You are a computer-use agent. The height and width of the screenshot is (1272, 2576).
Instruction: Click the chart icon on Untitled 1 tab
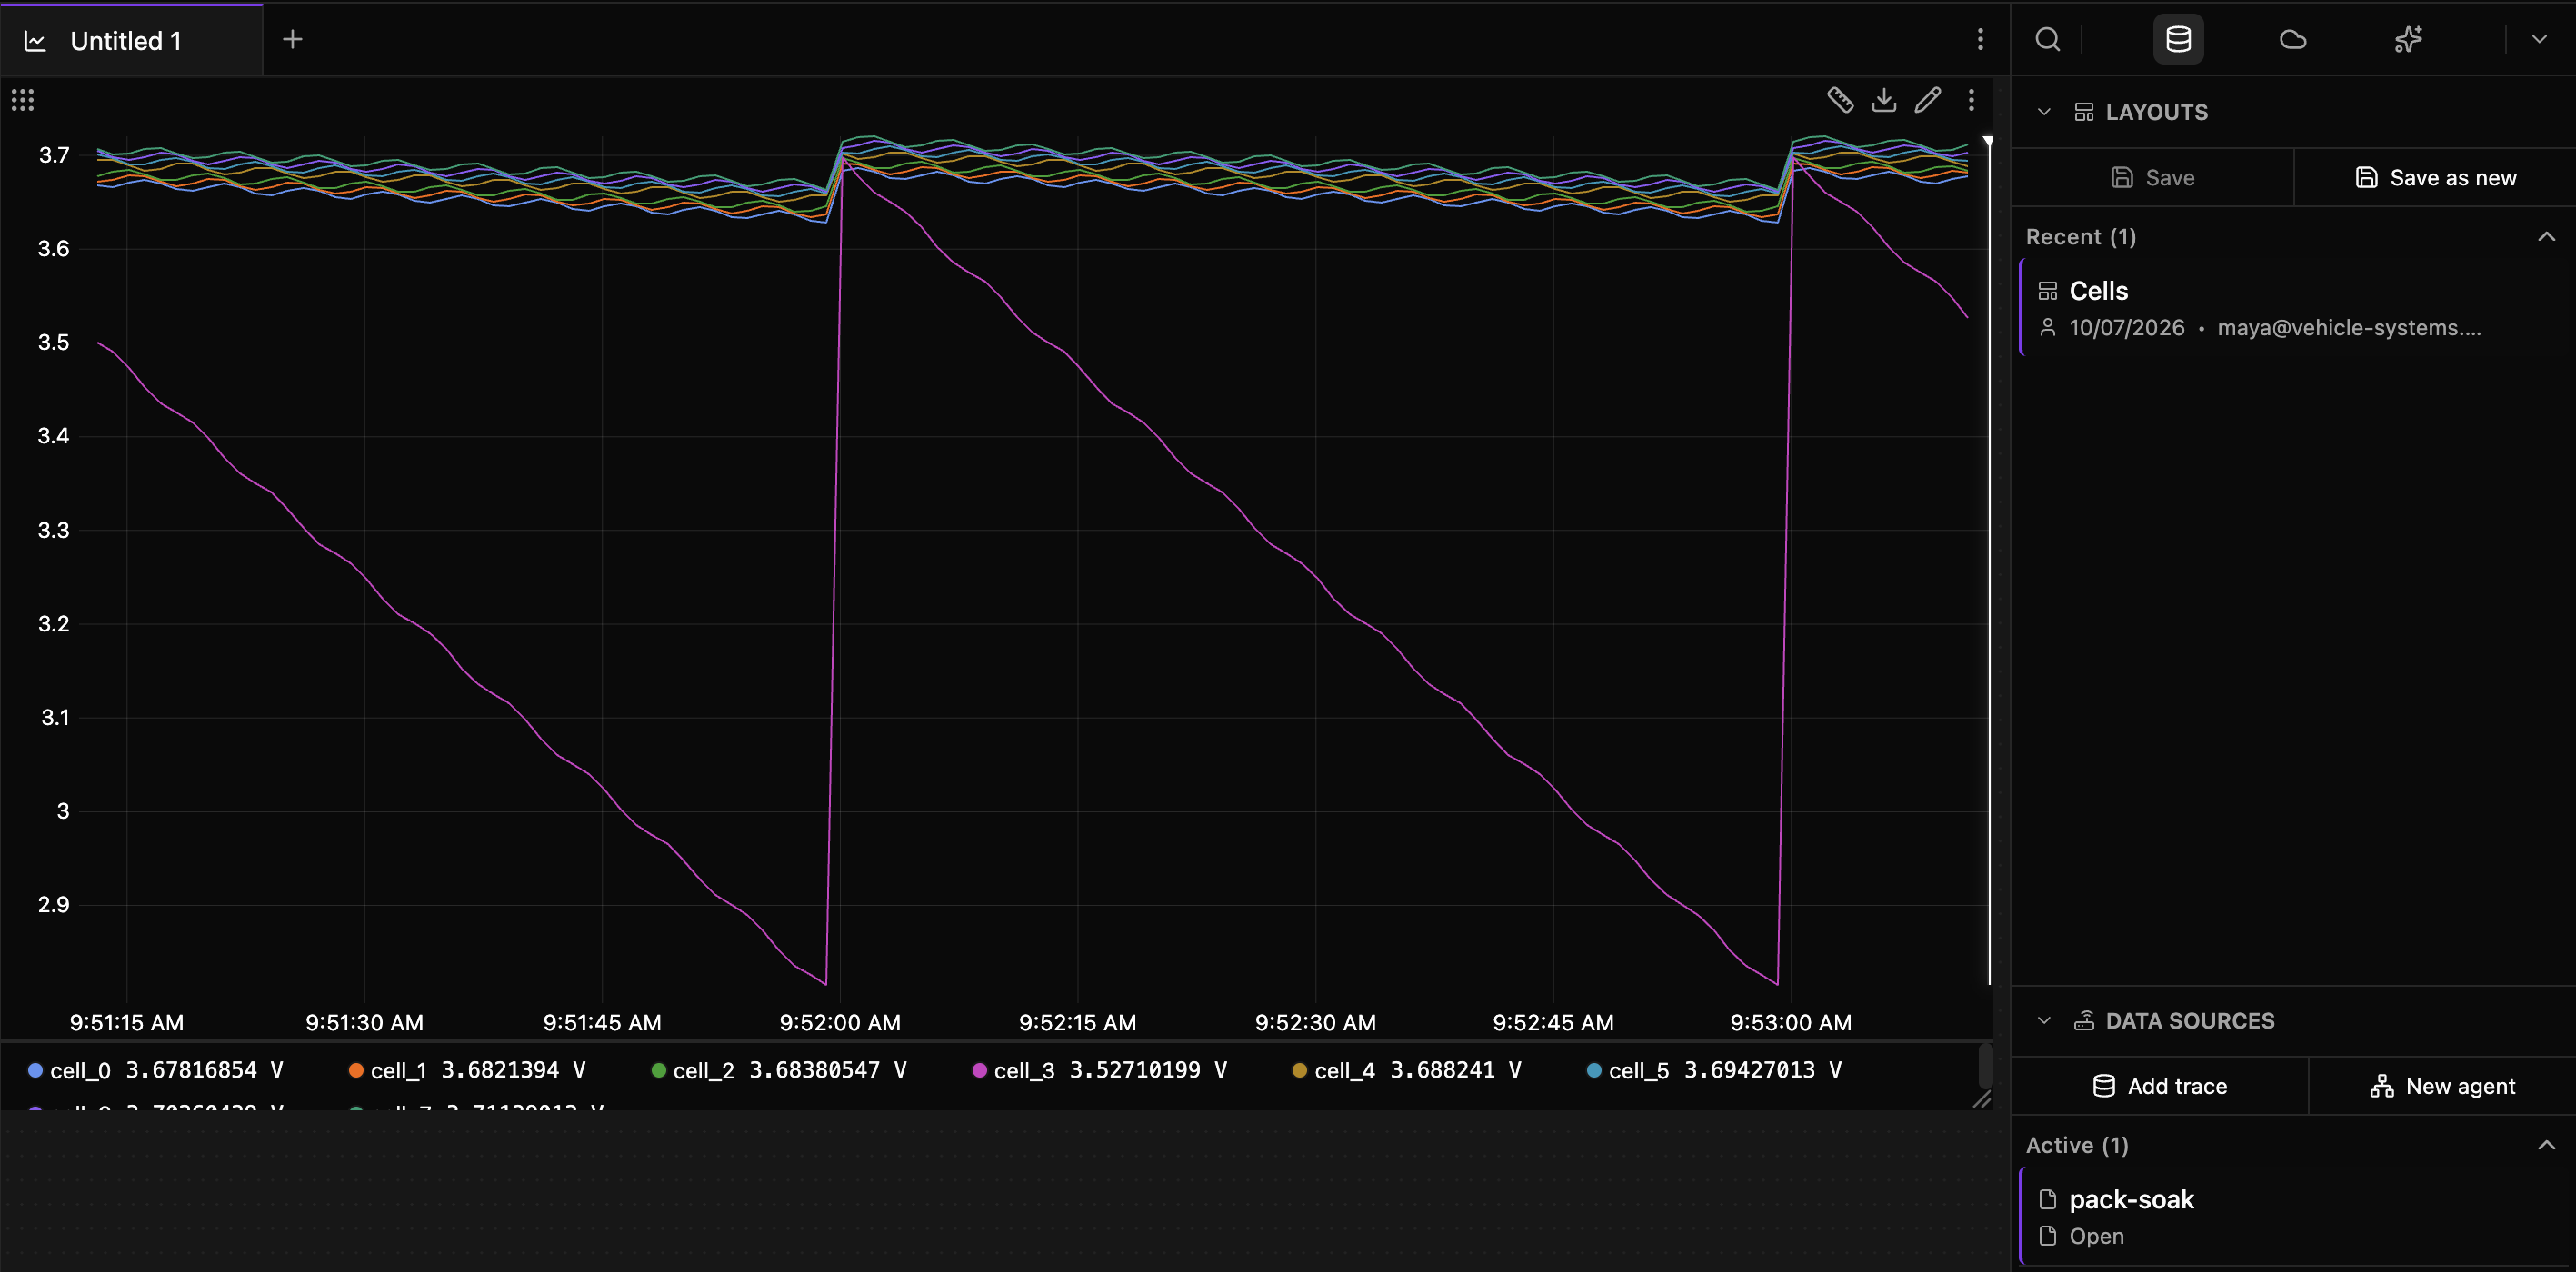coord(35,41)
